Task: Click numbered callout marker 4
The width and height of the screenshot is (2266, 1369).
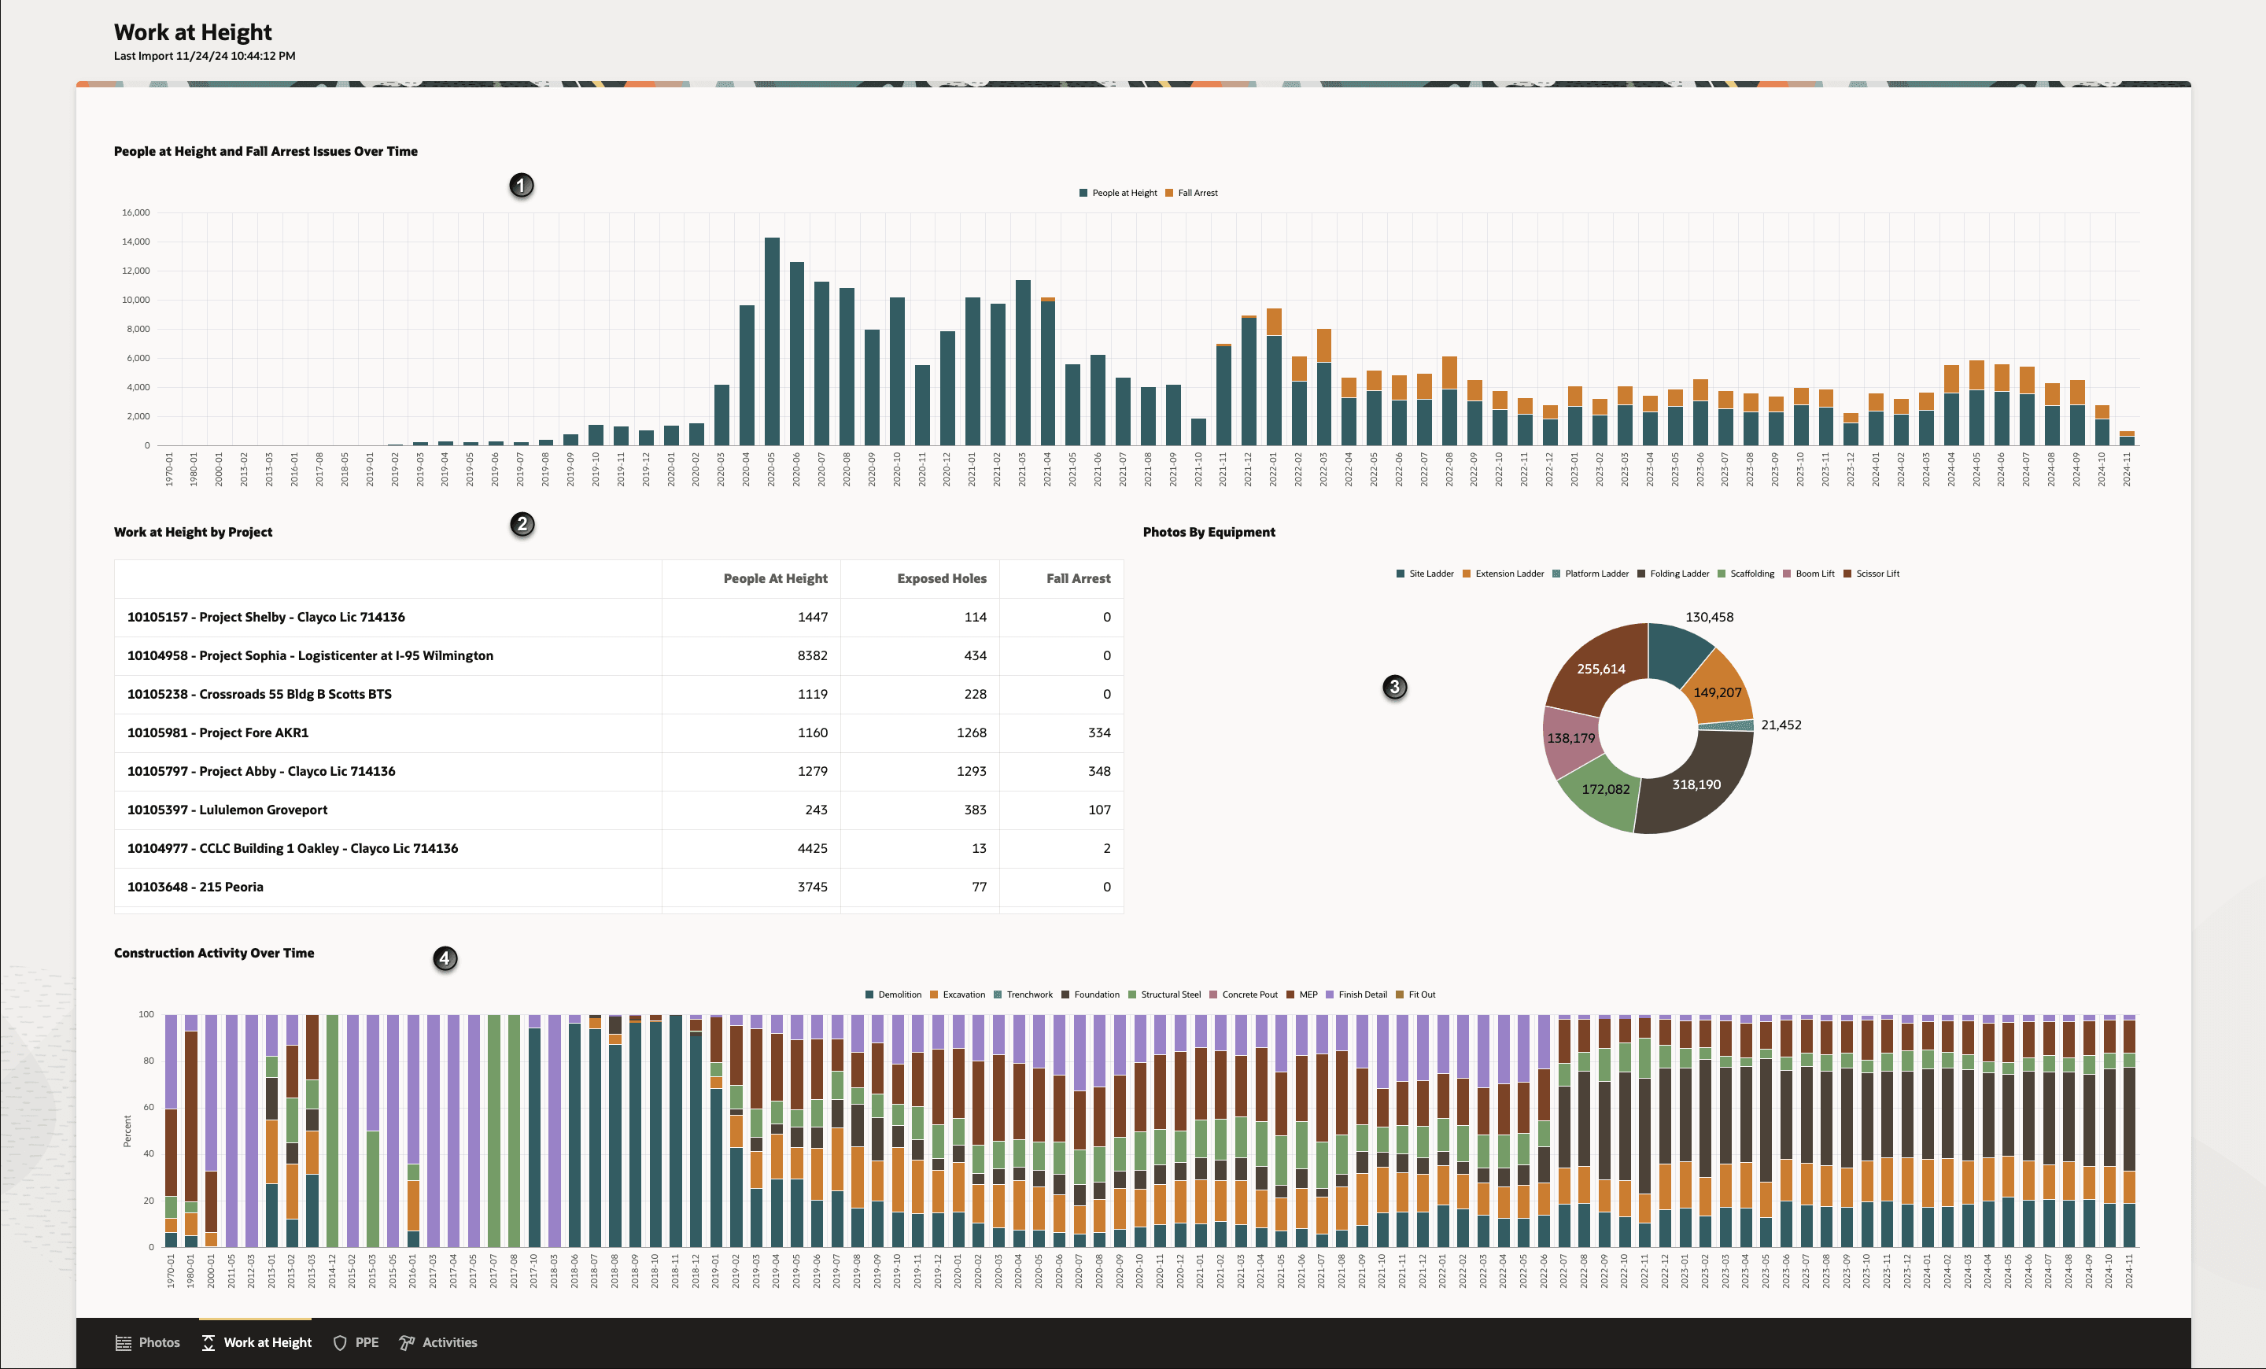Action: tap(445, 958)
